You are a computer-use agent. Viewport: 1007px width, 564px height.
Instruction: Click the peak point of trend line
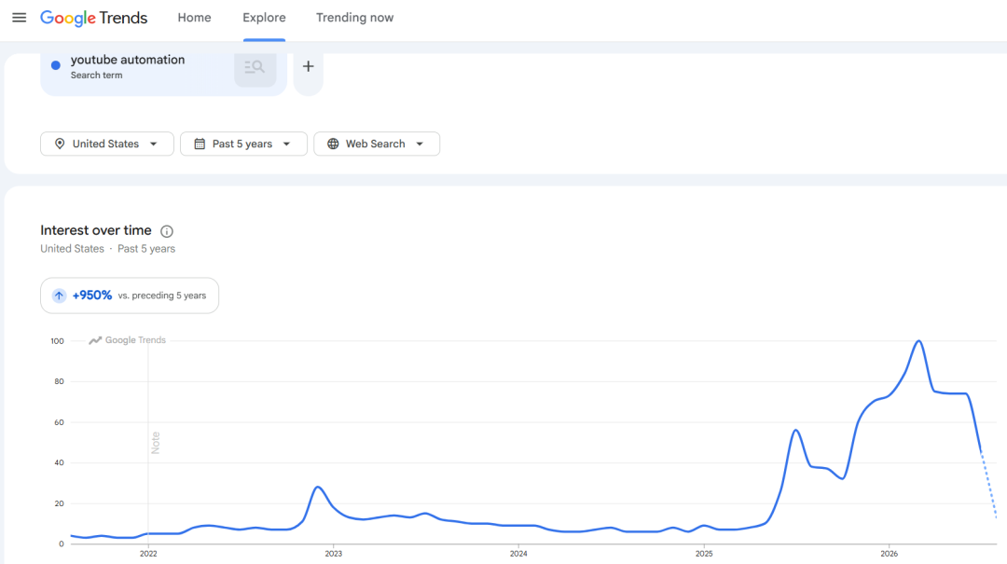tap(919, 341)
